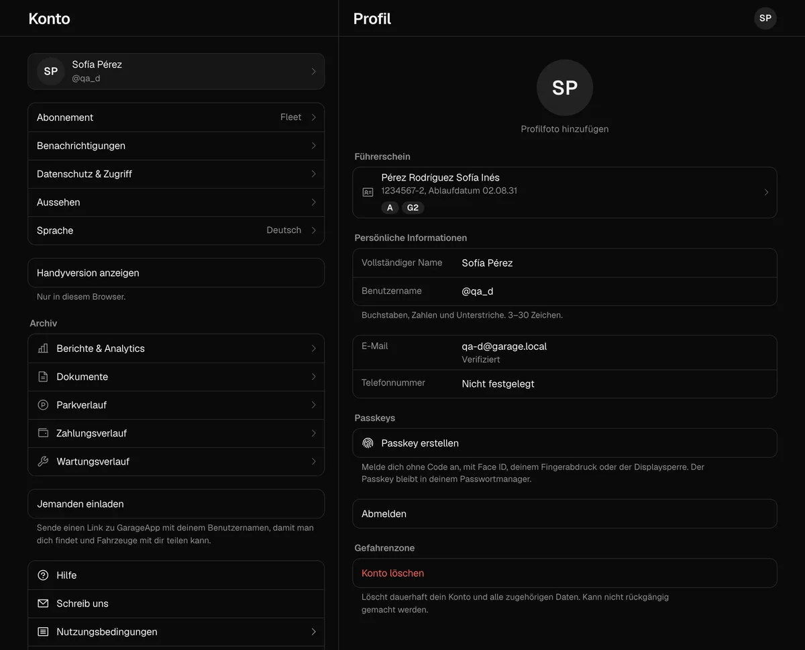Open the Sprache setting
The width and height of the screenshot is (805, 650).
pos(176,230)
